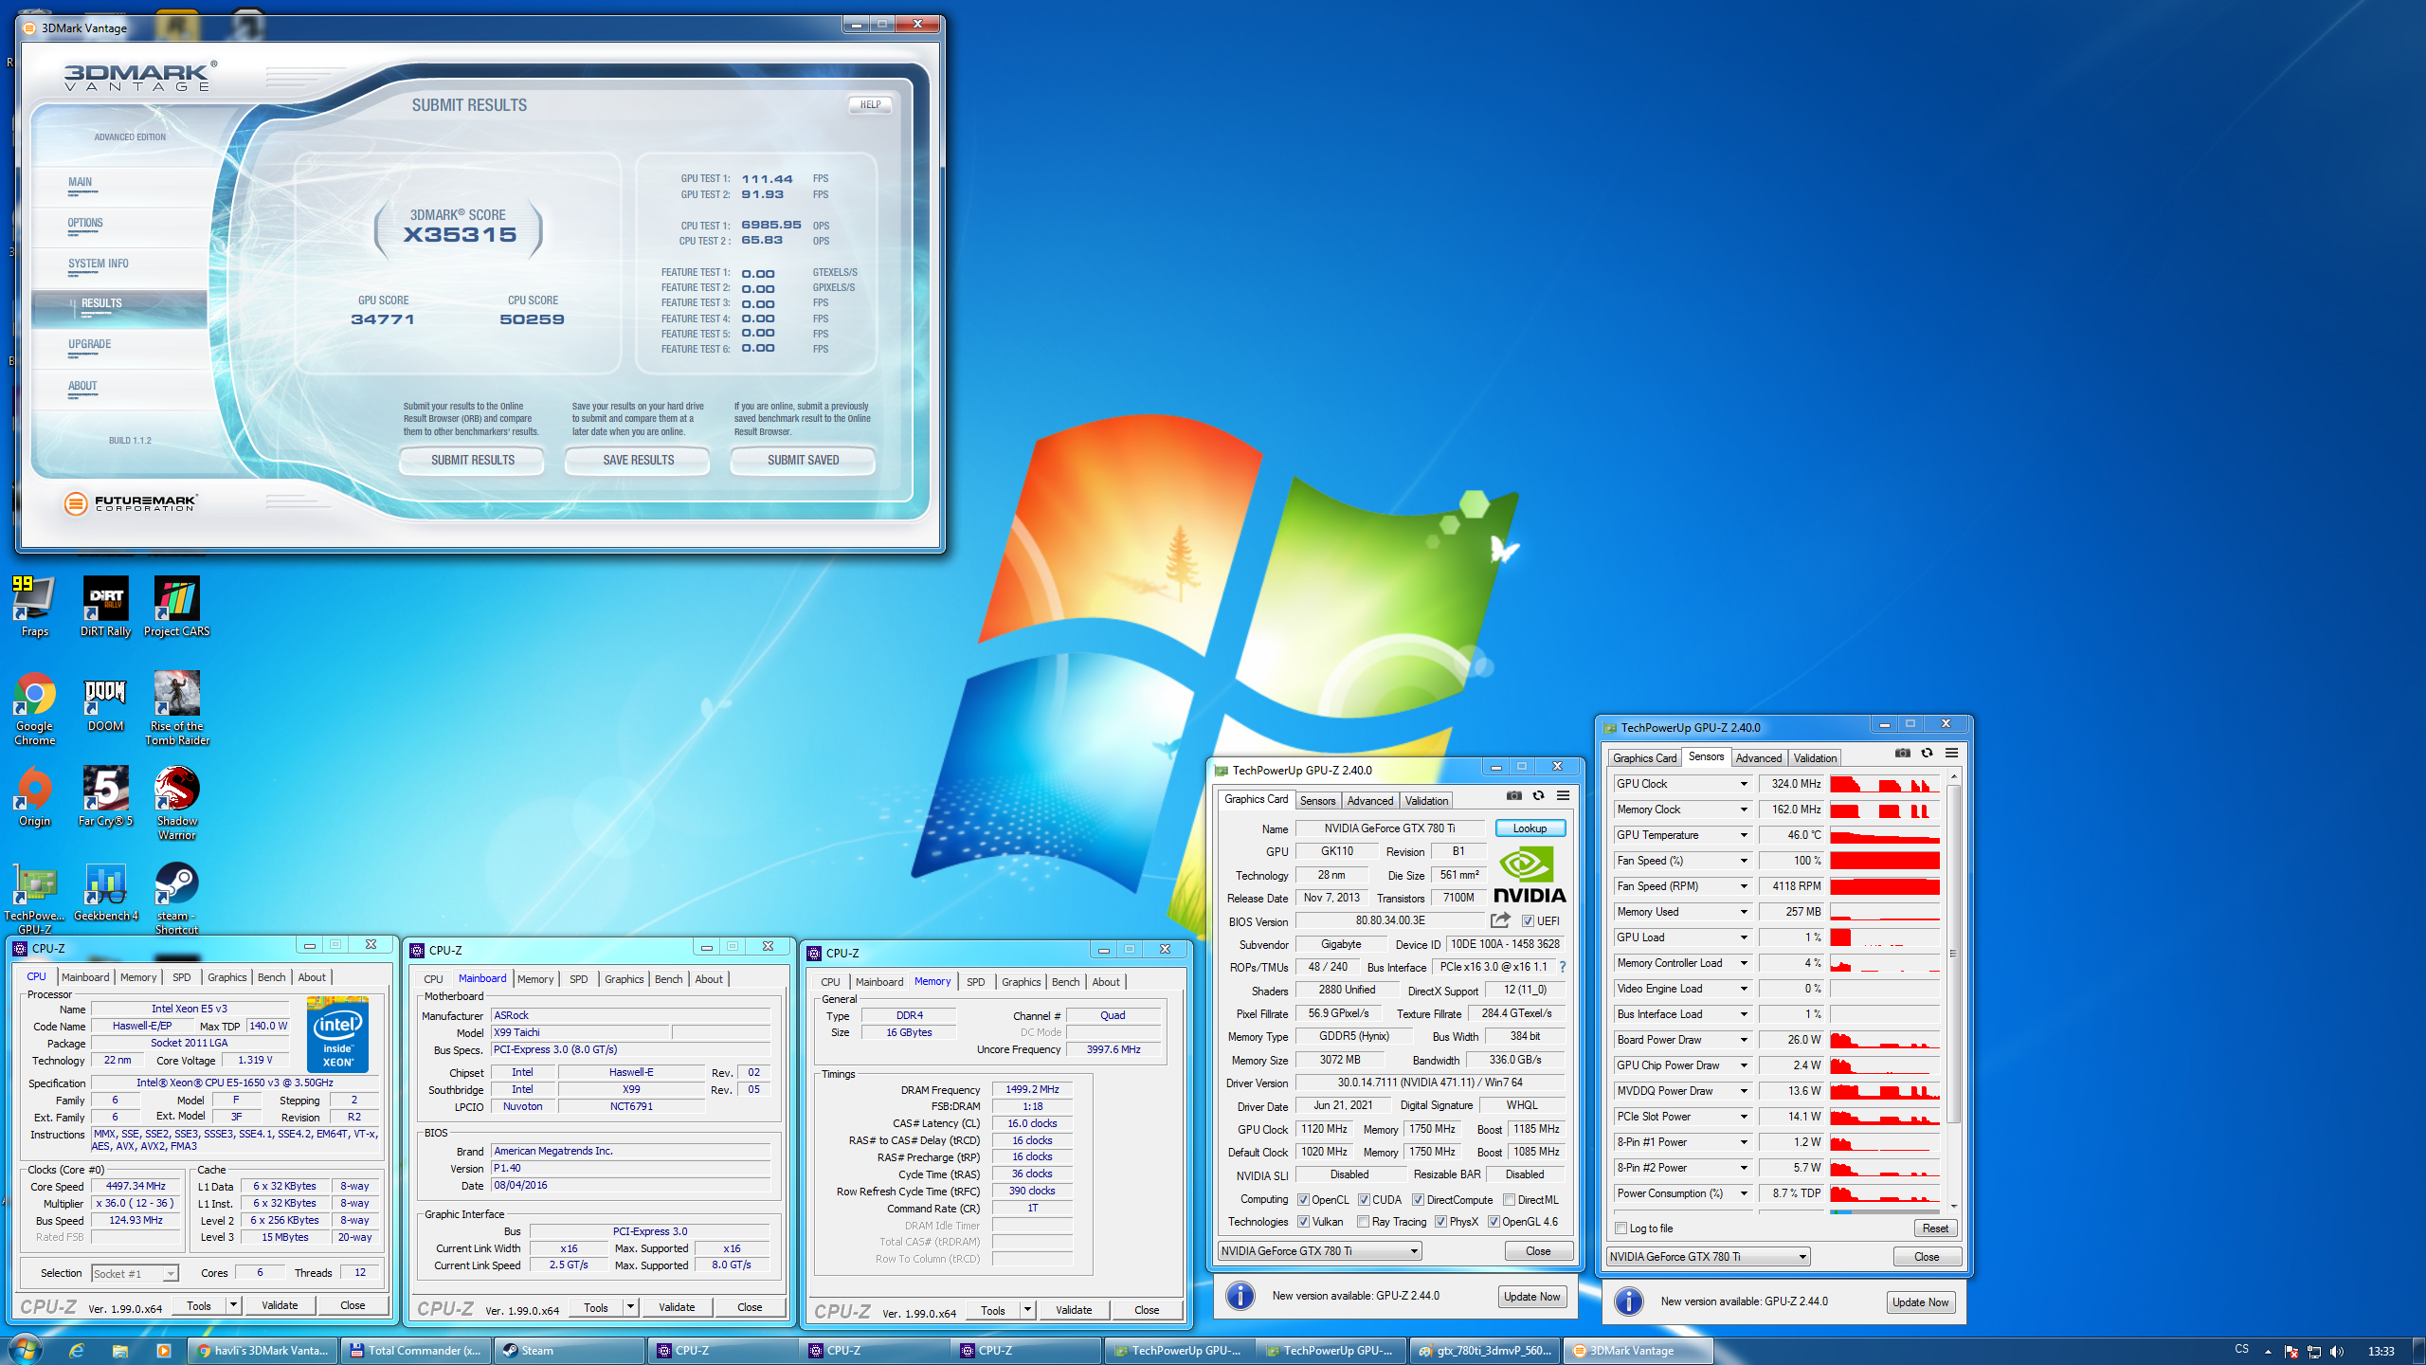Open hamburger menu in GPU-Z Graphics Card window

click(1563, 795)
